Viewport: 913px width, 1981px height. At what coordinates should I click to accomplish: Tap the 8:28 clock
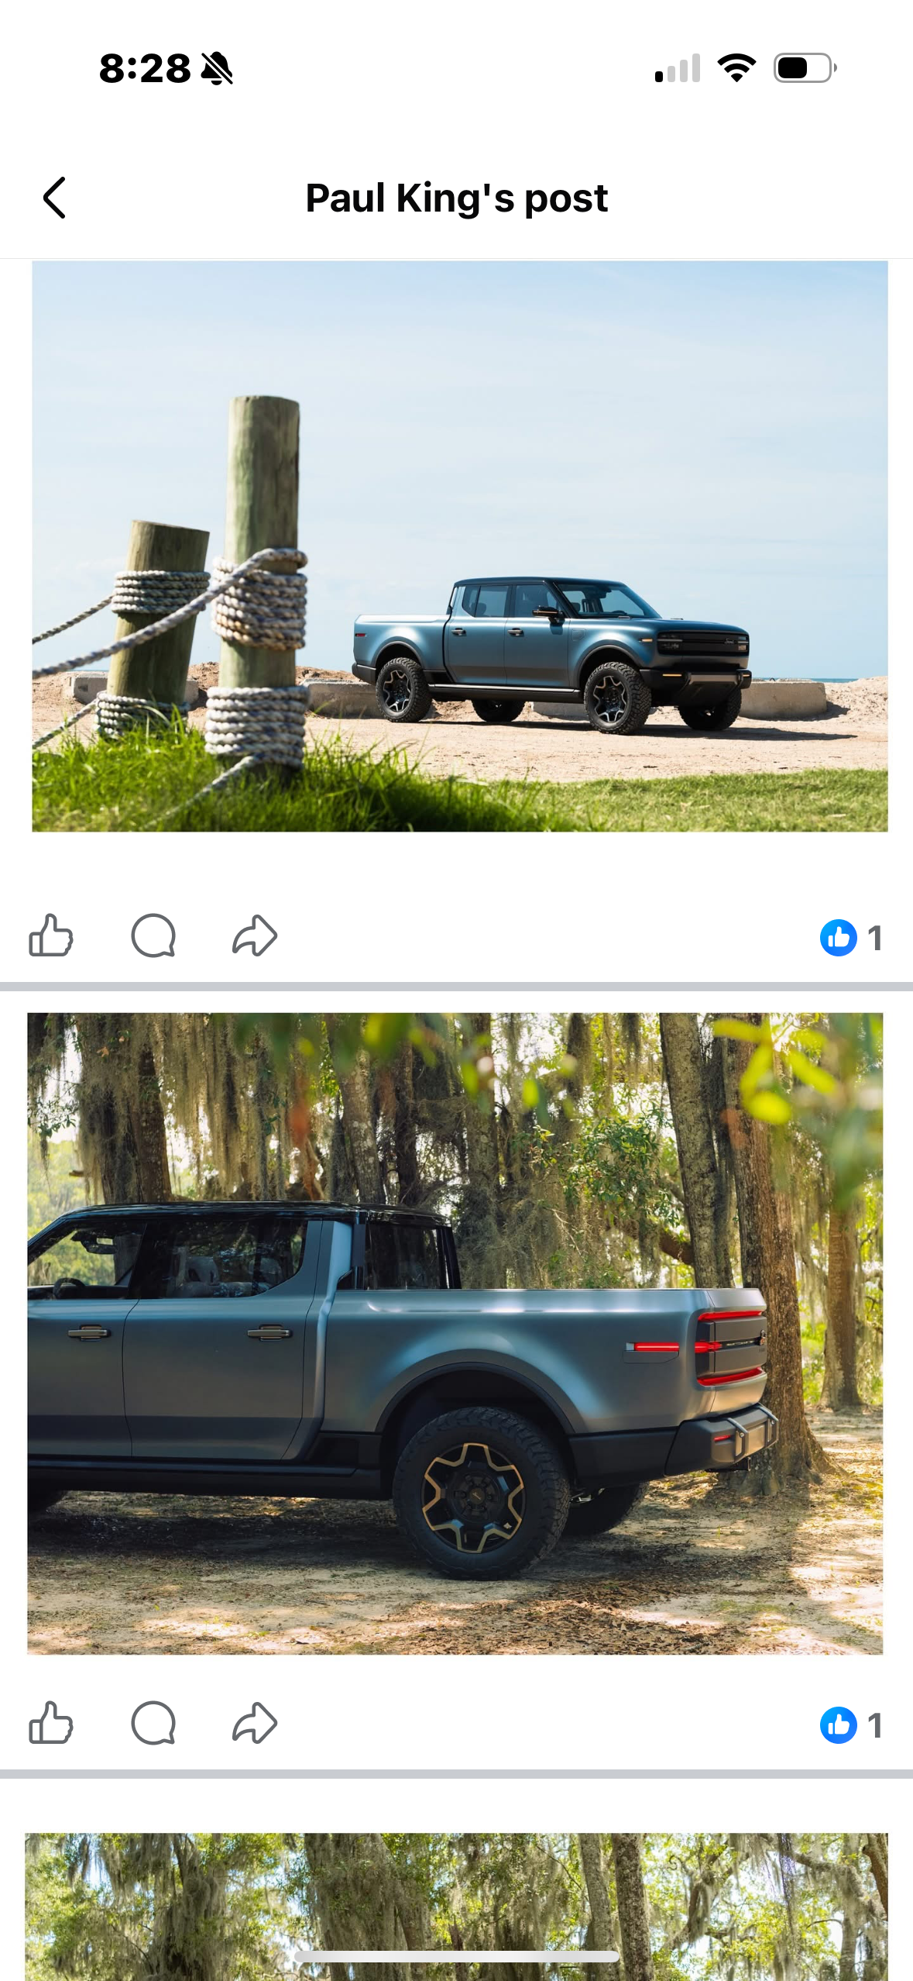tap(145, 68)
